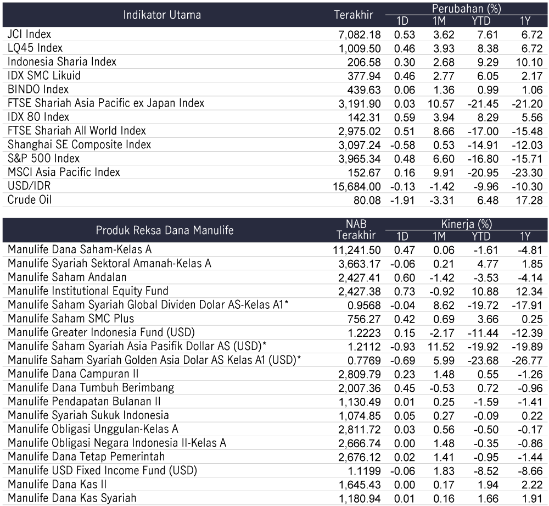Click 'Manulife Dana Kas Syariah'
This screenshot has width=549, height=506.
[x=72, y=498]
